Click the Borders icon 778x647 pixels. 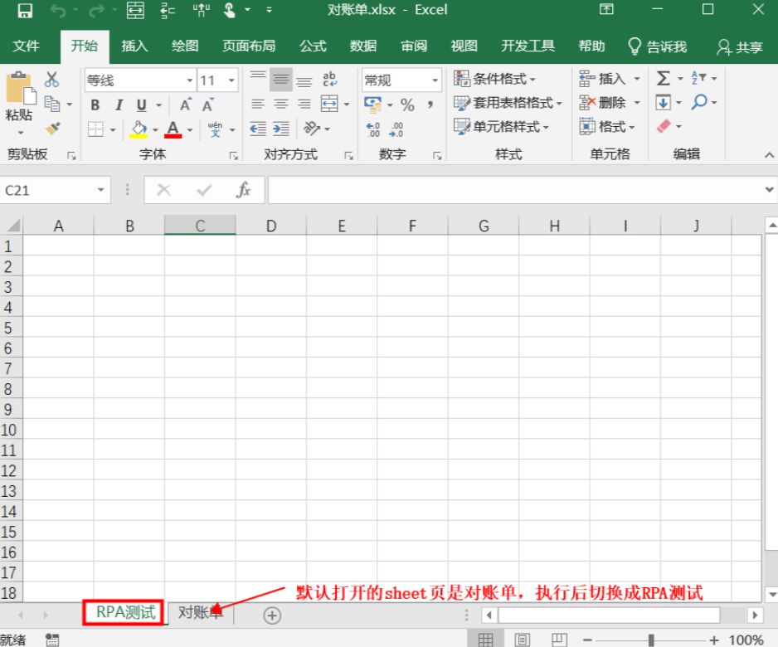tap(95, 129)
